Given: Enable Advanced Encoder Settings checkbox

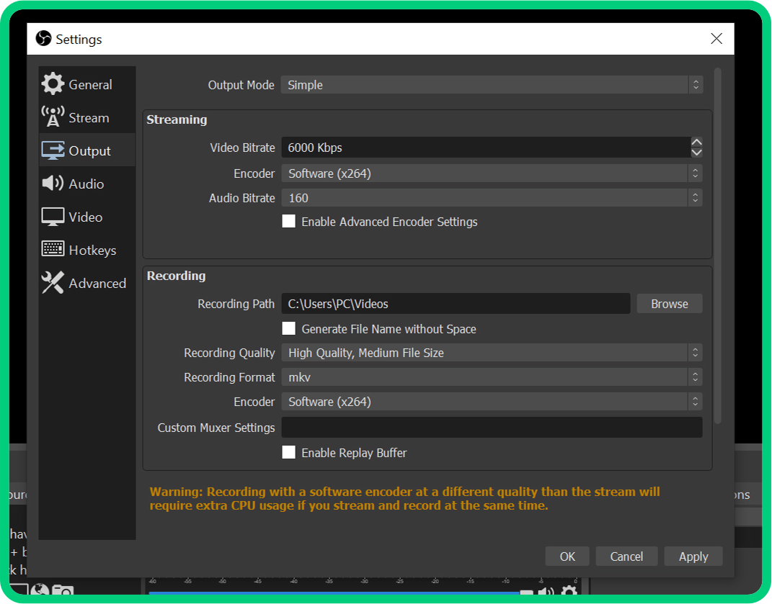Looking at the screenshot, I should click(x=289, y=222).
